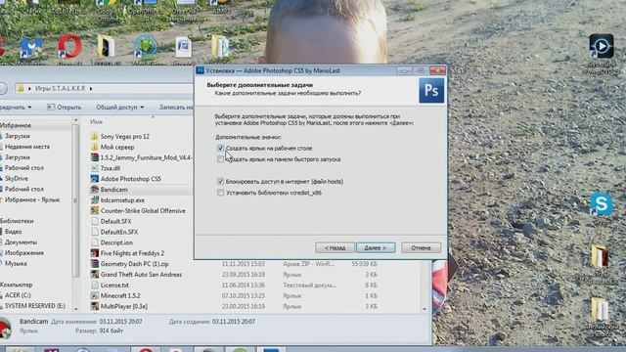Click the Bandicam preview icon in details pane
This screenshot has height=352, width=626.
coord(5,329)
